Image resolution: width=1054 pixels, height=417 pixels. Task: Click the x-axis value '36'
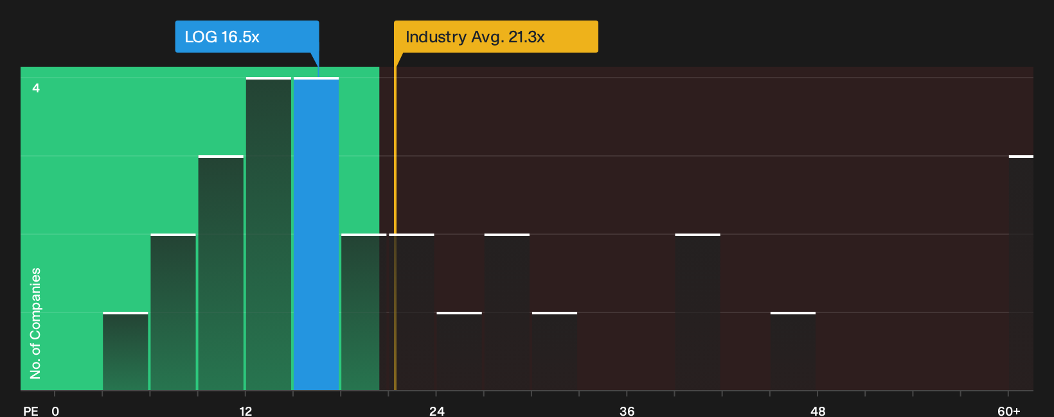coord(627,411)
